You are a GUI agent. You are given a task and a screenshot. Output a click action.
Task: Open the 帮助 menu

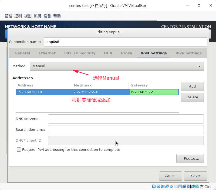[x=57, y=16]
